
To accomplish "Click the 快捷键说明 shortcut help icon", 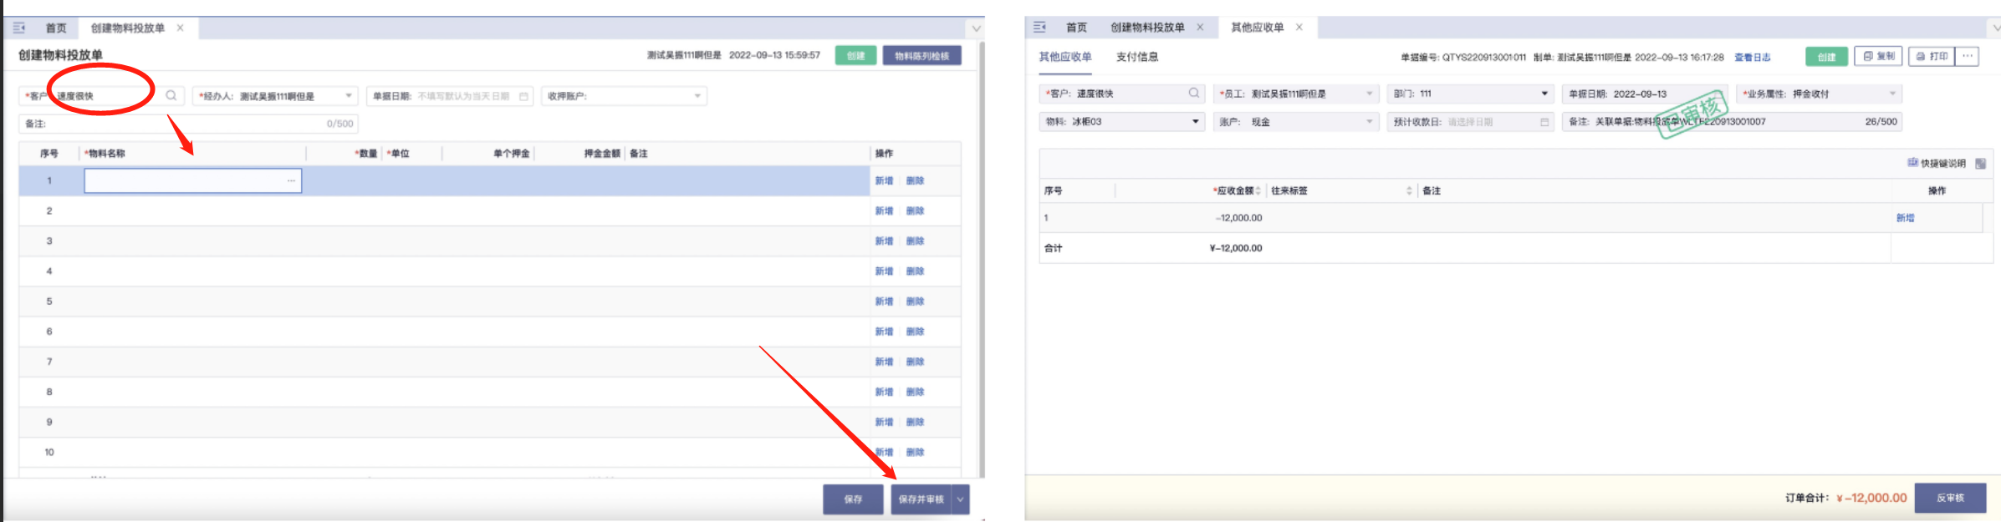I will 1912,163.
